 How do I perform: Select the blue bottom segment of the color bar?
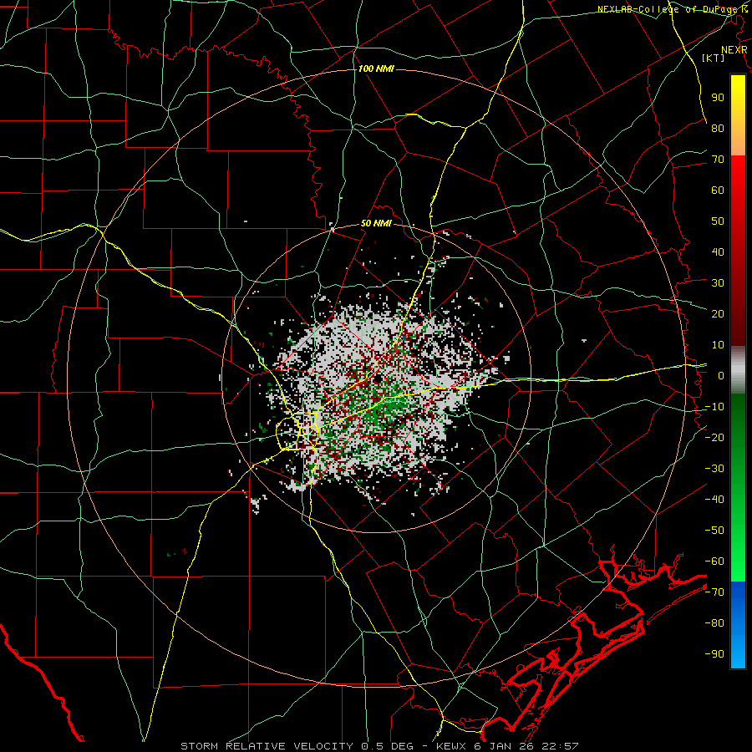click(738, 625)
